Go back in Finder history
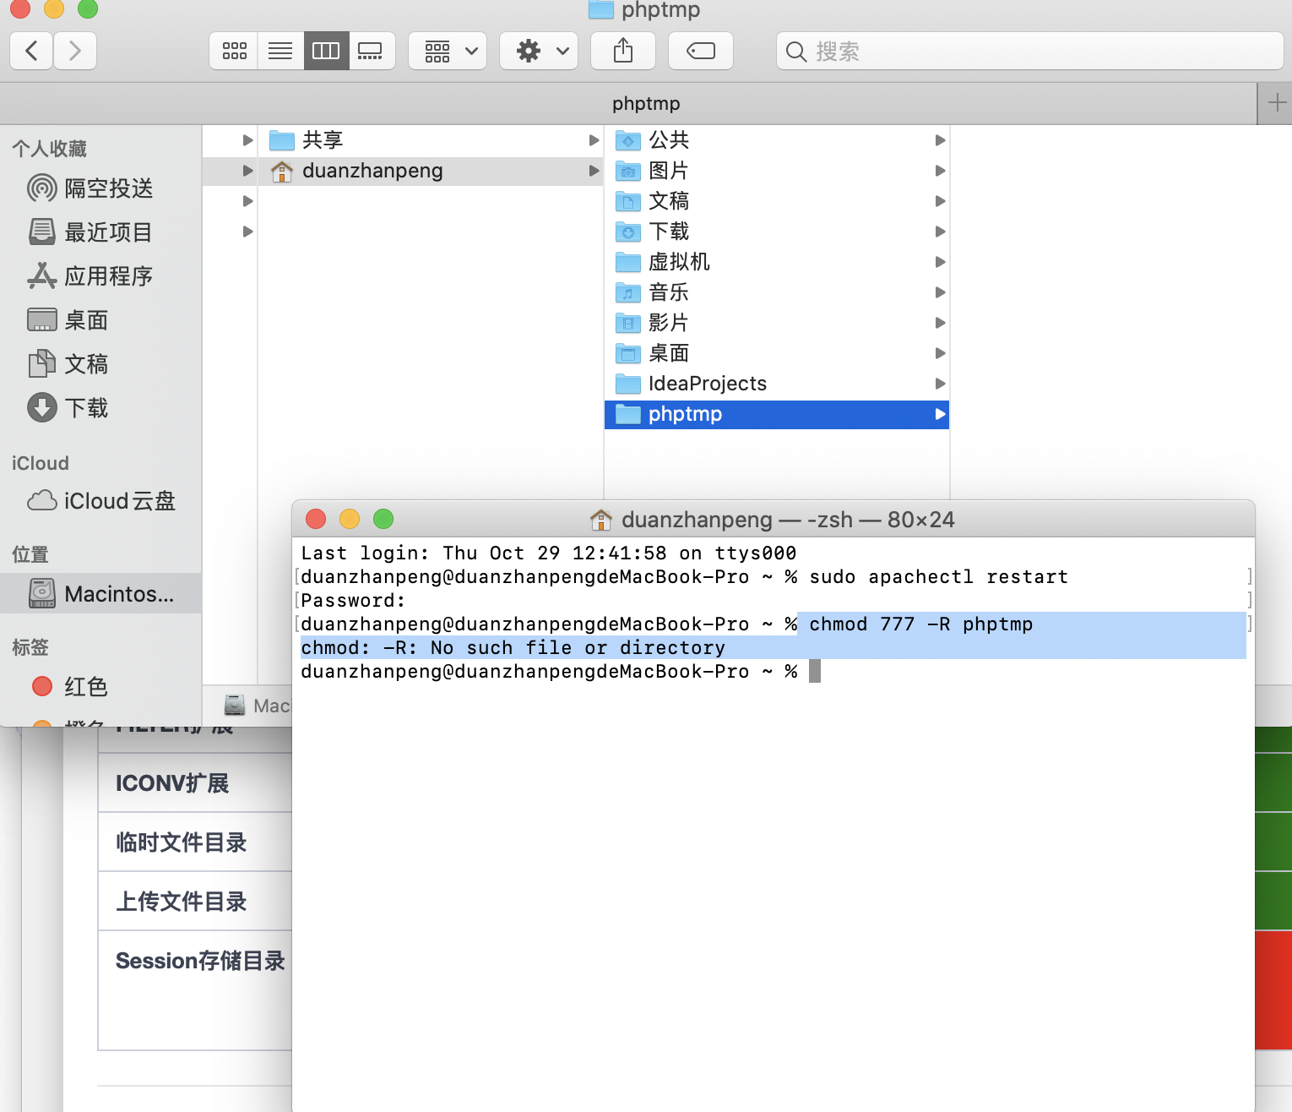Image resolution: width=1292 pixels, height=1112 pixels. [31, 51]
